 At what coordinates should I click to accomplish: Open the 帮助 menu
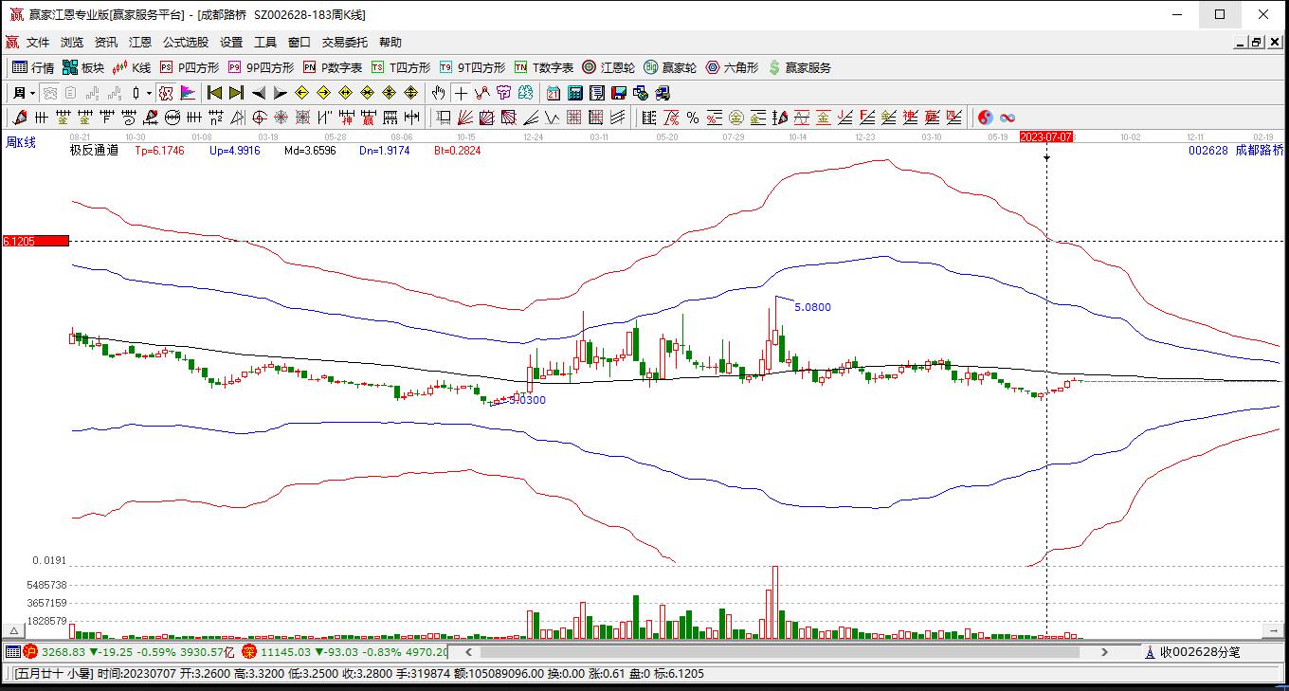pyautogui.click(x=390, y=43)
